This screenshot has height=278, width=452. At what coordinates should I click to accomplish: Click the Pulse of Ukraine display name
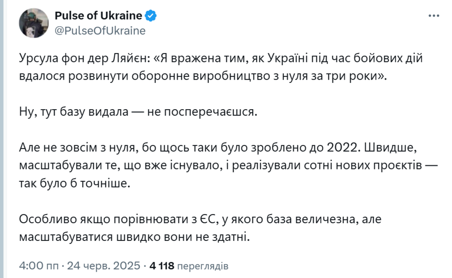98,16
